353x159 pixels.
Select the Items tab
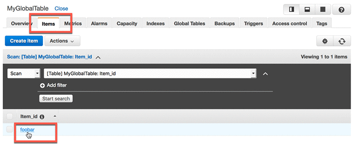tap(49, 24)
